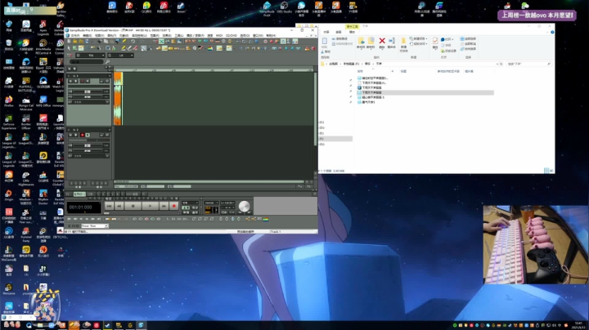
Task: Click the rainbow spectrum icon on the bottom toolbar
Action: point(266,220)
